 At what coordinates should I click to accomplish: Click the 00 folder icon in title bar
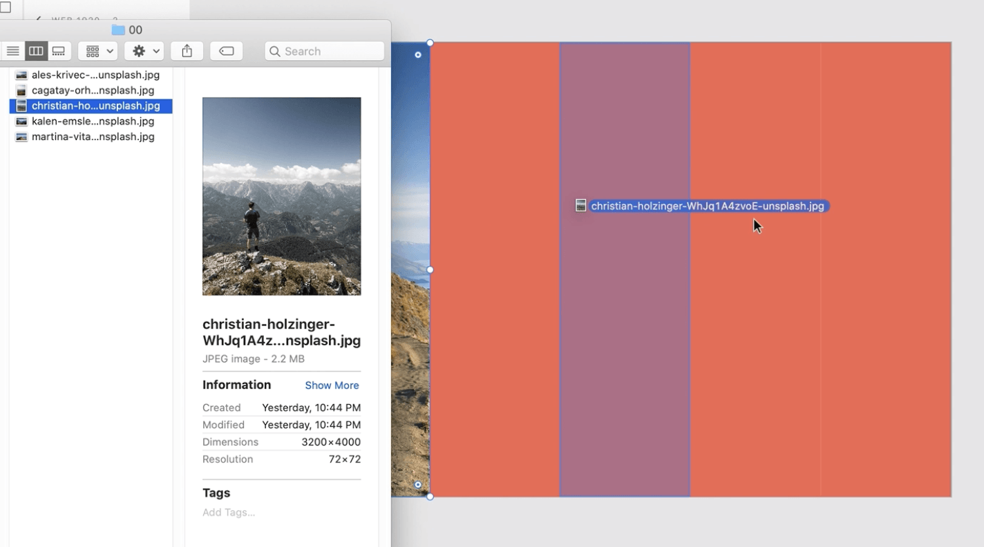point(118,30)
